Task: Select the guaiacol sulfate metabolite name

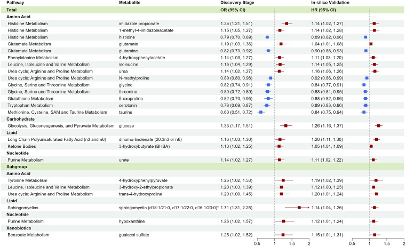Action: (134, 235)
